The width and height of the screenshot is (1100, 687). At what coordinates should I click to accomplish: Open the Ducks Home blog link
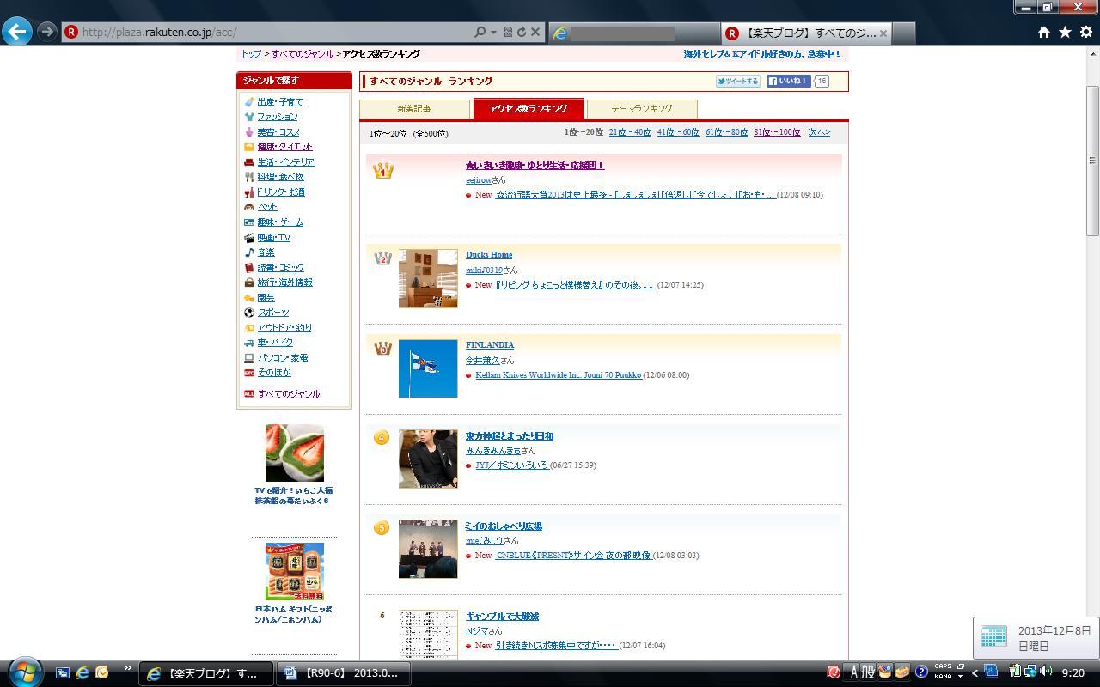(489, 255)
